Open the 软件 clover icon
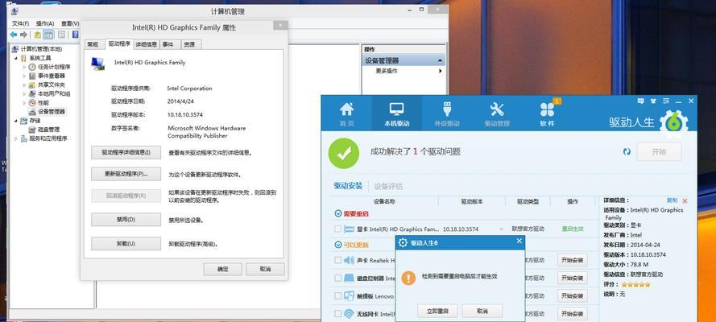Image resolution: width=716 pixels, height=322 pixels. coord(547,109)
